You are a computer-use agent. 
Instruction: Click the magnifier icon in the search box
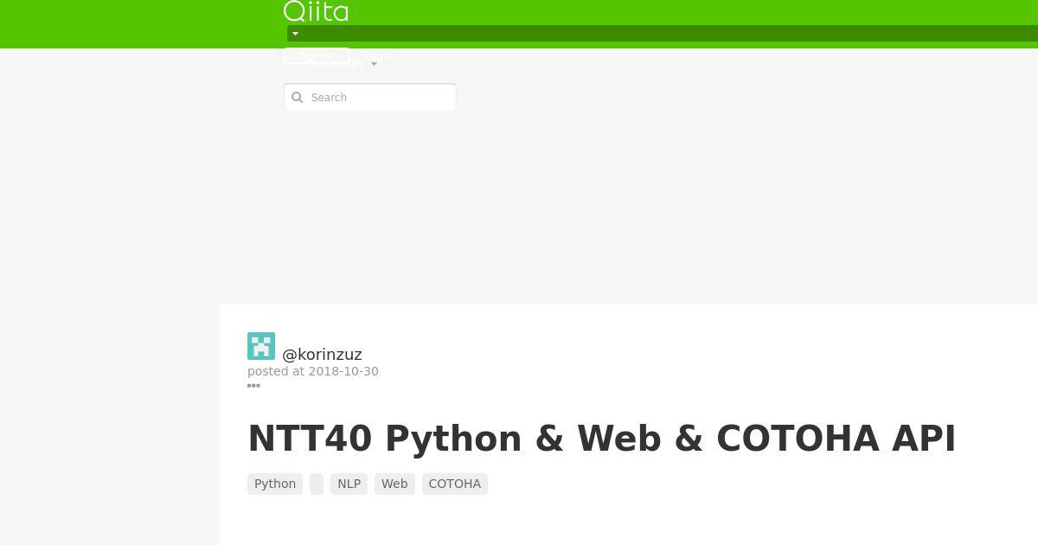(x=297, y=97)
